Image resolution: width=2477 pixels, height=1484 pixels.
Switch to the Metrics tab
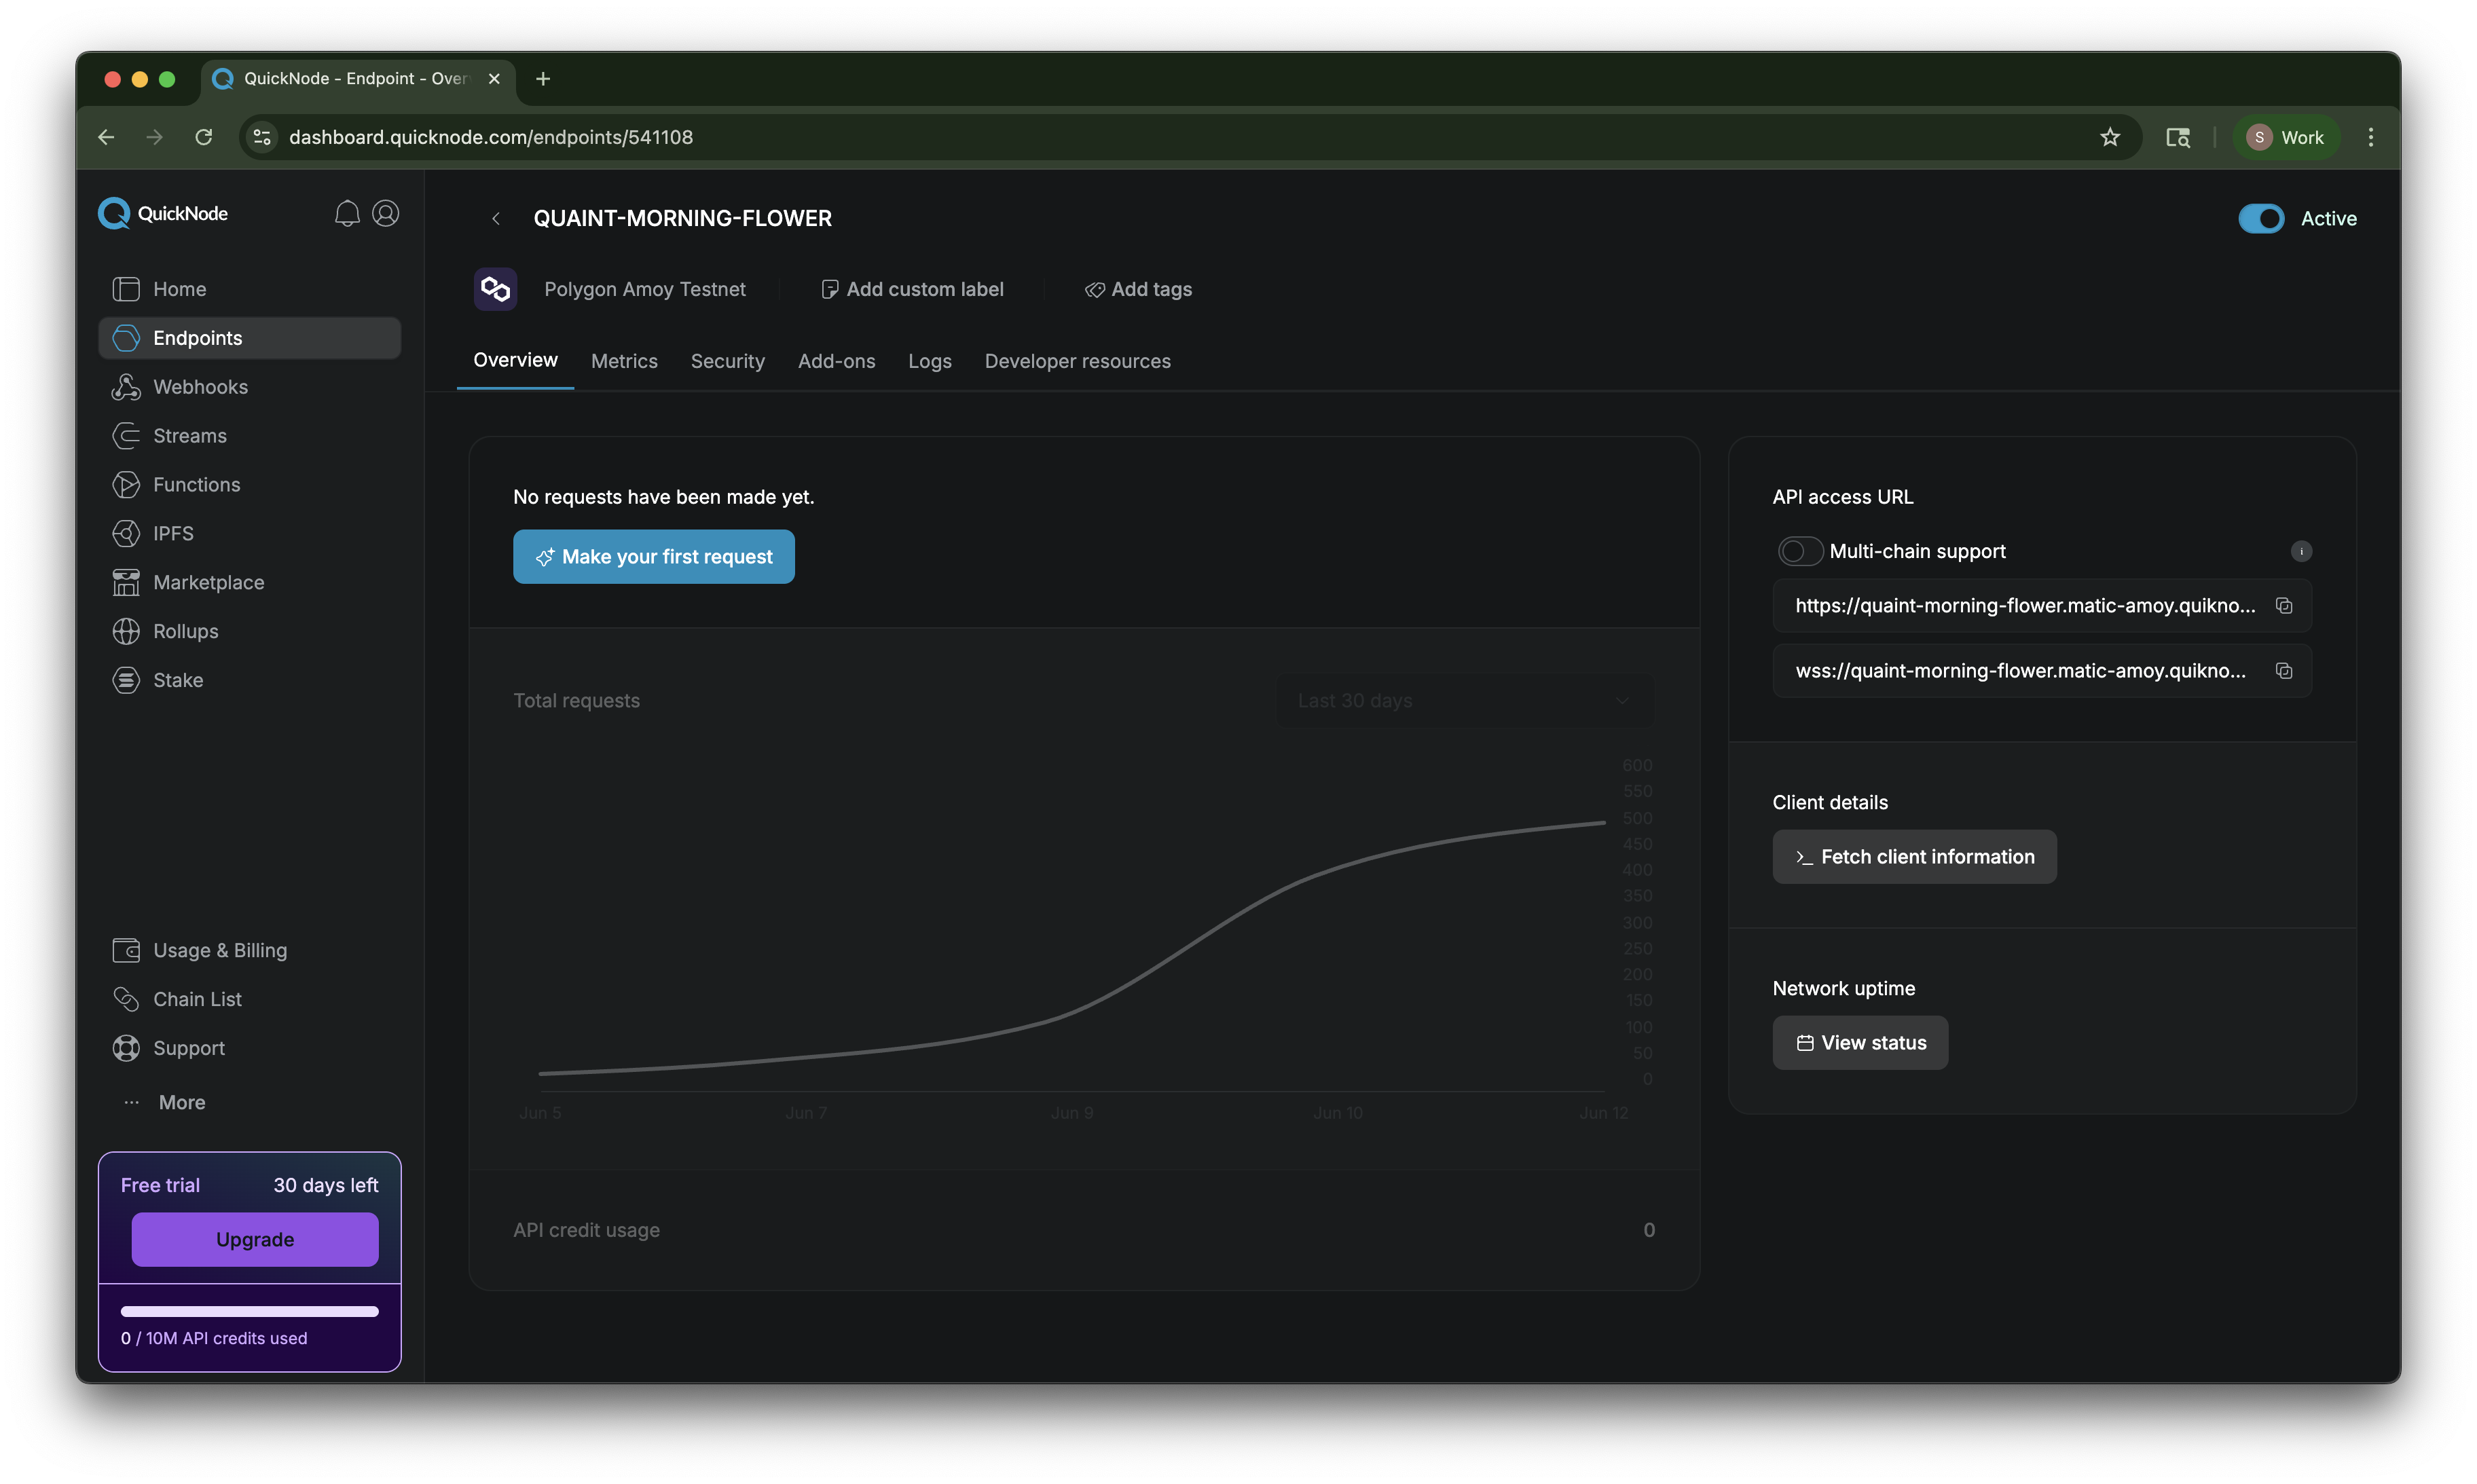pos(624,361)
